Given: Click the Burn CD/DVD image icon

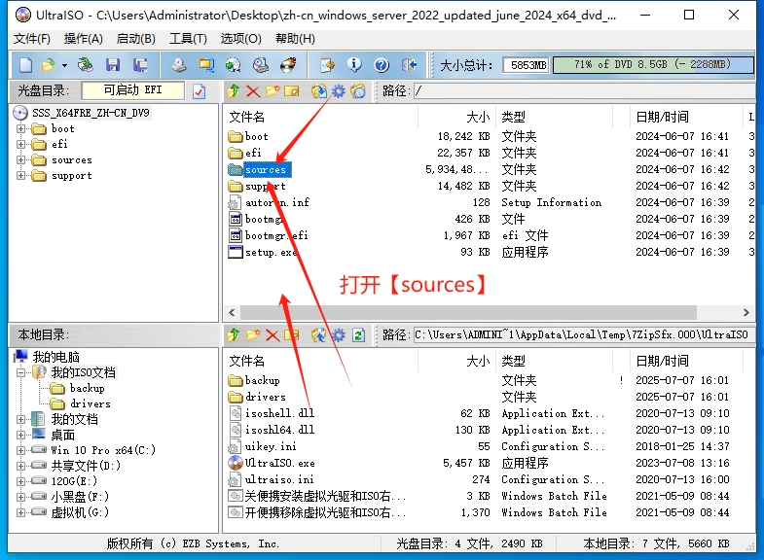Looking at the screenshot, I should (287, 65).
